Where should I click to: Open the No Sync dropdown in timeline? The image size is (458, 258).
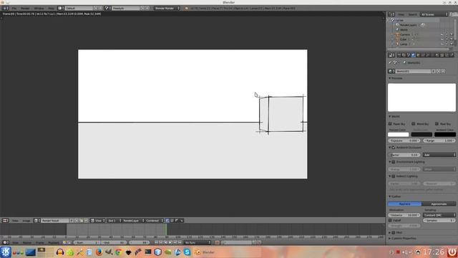click(x=197, y=242)
